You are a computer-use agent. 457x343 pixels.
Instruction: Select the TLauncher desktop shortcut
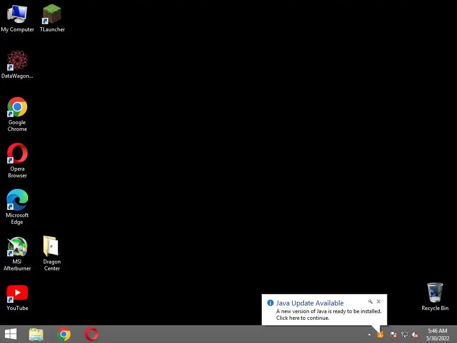(52, 18)
